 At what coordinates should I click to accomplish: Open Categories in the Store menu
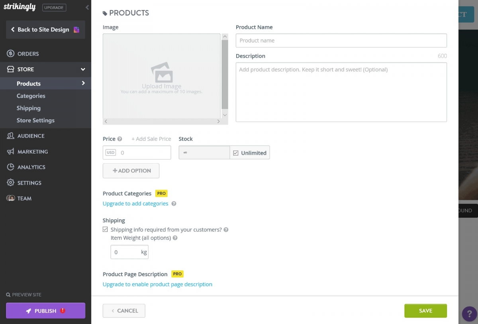(x=31, y=96)
